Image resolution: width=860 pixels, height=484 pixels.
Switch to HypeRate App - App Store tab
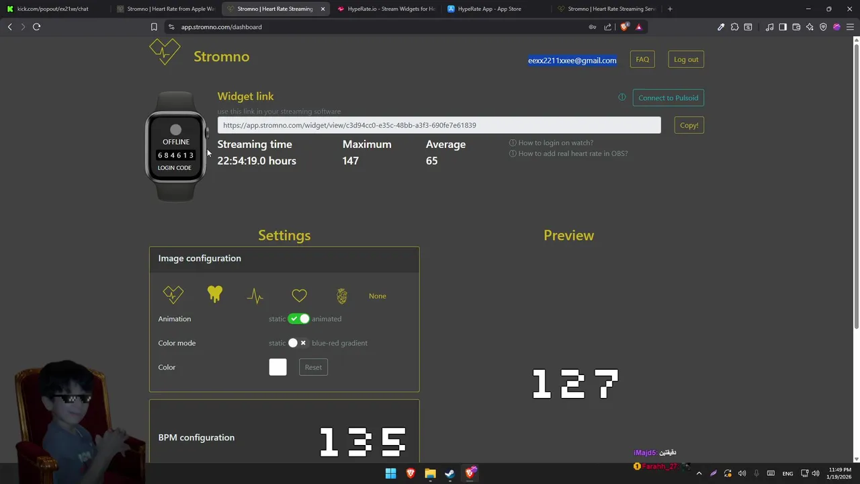pos(497,9)
